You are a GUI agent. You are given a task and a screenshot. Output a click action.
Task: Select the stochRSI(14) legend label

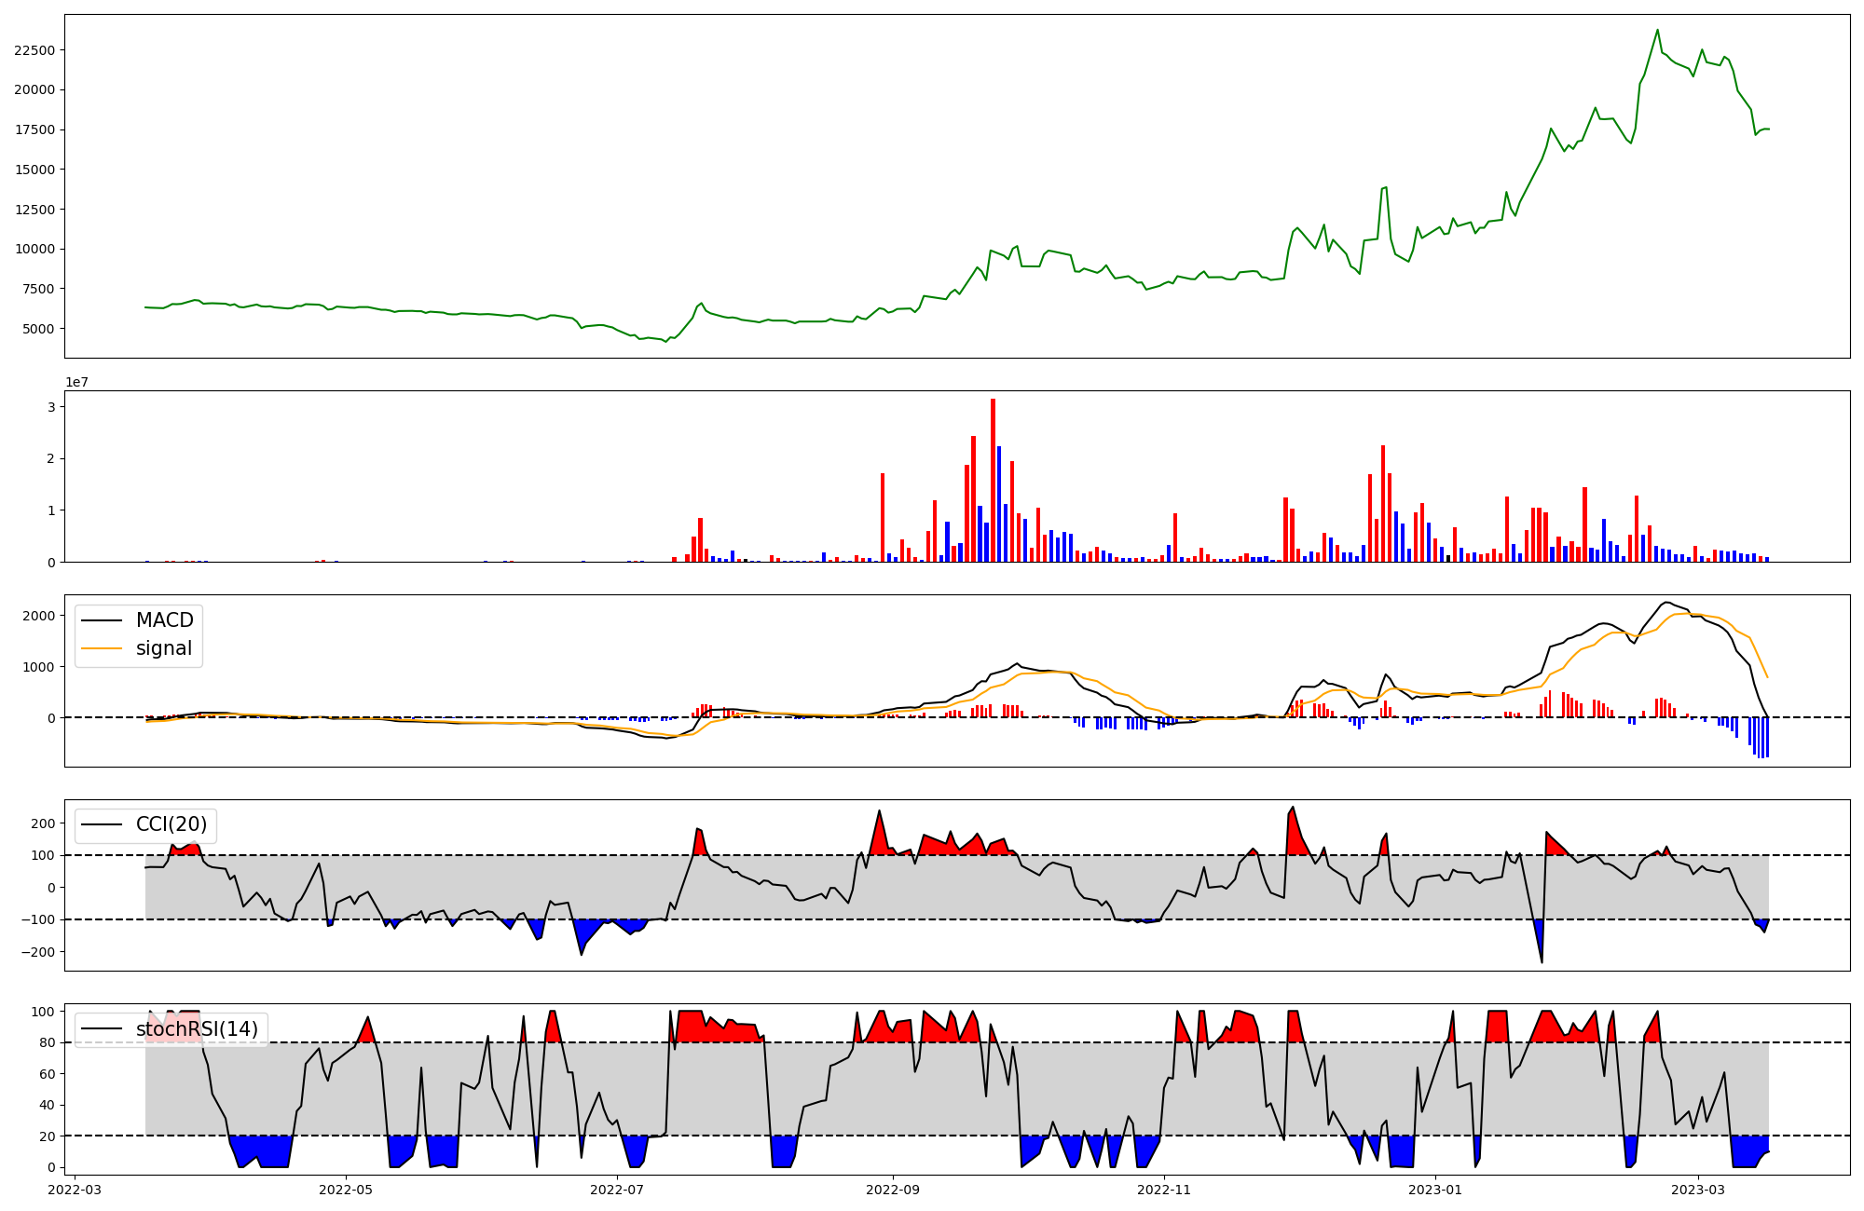point(197,1029)
